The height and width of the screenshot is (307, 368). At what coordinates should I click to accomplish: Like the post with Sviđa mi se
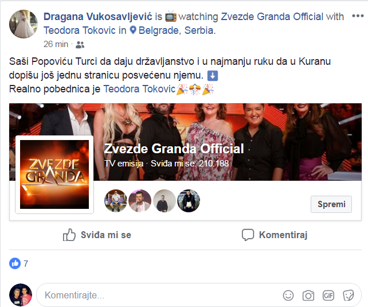tap(97, 235)
